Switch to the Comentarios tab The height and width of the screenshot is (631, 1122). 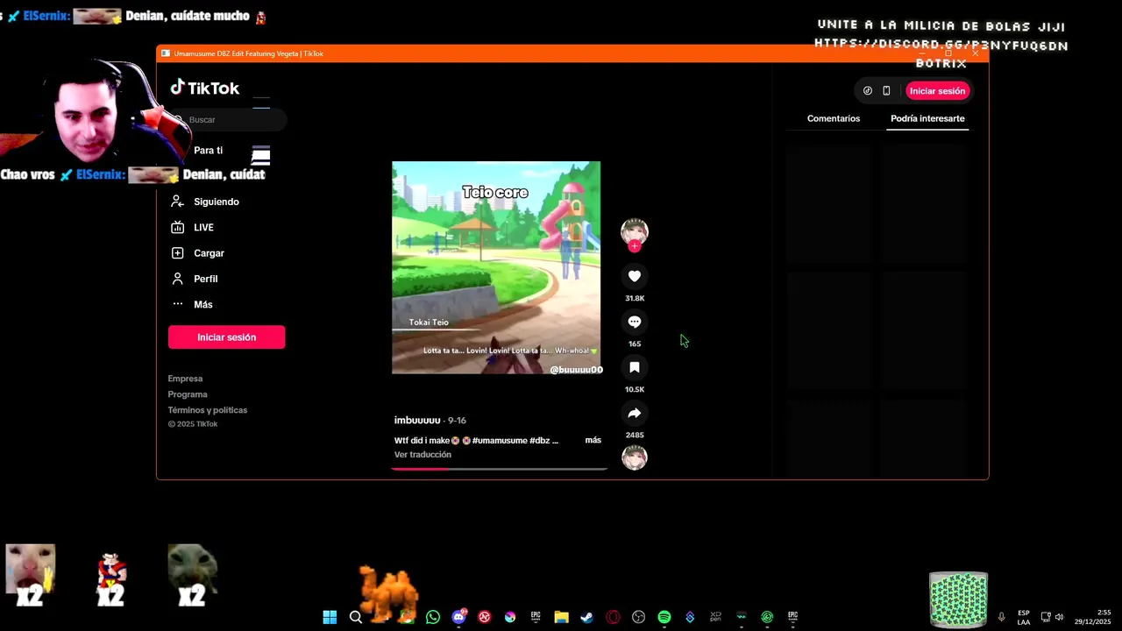point(834,118)
